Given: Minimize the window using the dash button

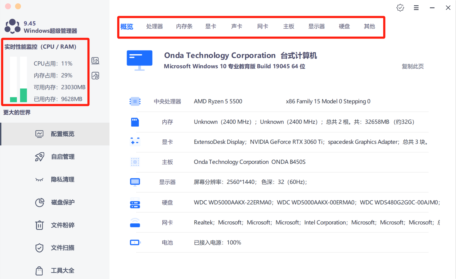Looking at the screenshot, I should click(432, 8).
